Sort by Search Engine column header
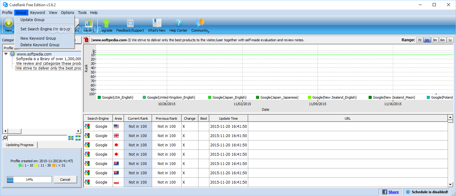Image resolution: width=456 pixels, height=196 pixels. (98, 118)
